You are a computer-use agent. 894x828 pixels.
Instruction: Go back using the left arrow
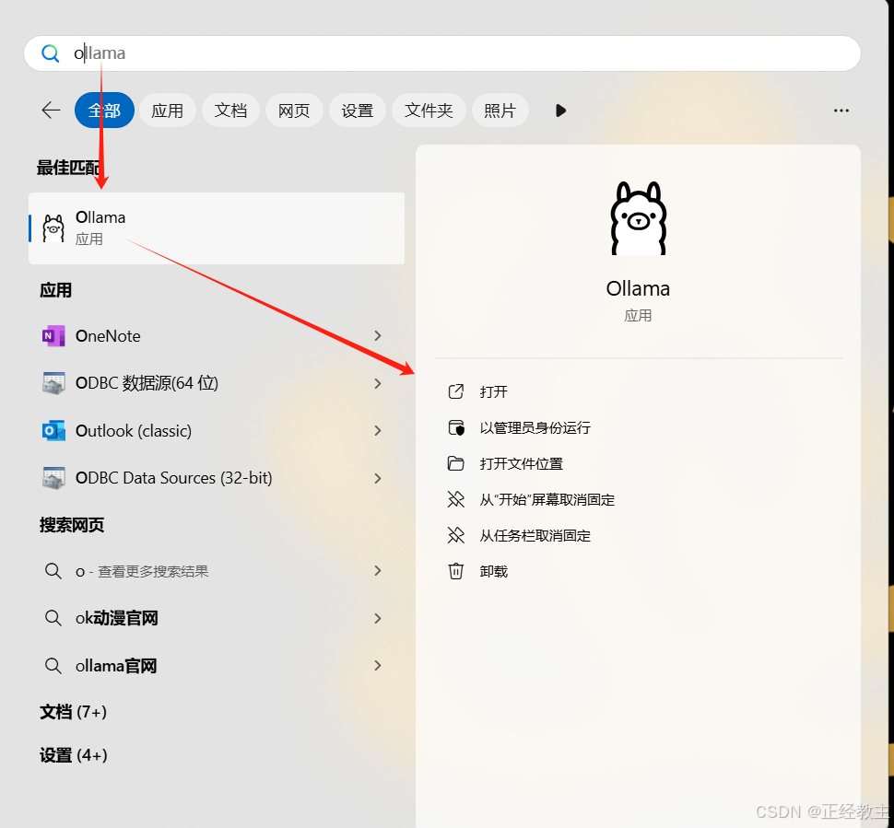[x=52, y=110]
